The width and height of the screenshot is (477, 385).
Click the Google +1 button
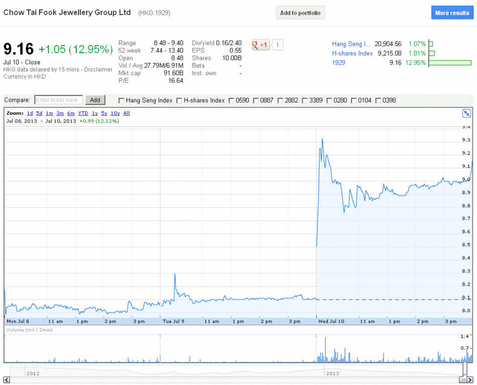coord(261,45)
